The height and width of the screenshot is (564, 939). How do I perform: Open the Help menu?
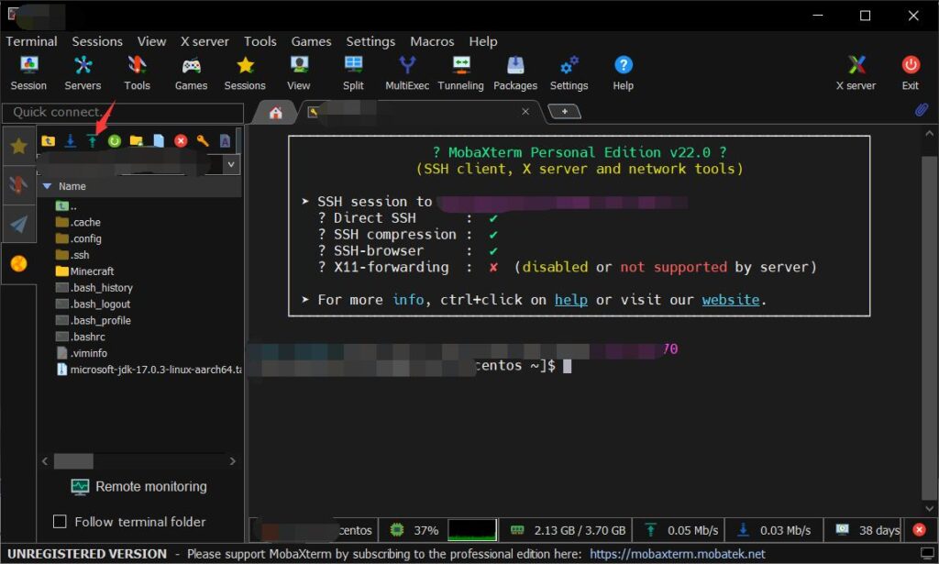tap(482, 41)
